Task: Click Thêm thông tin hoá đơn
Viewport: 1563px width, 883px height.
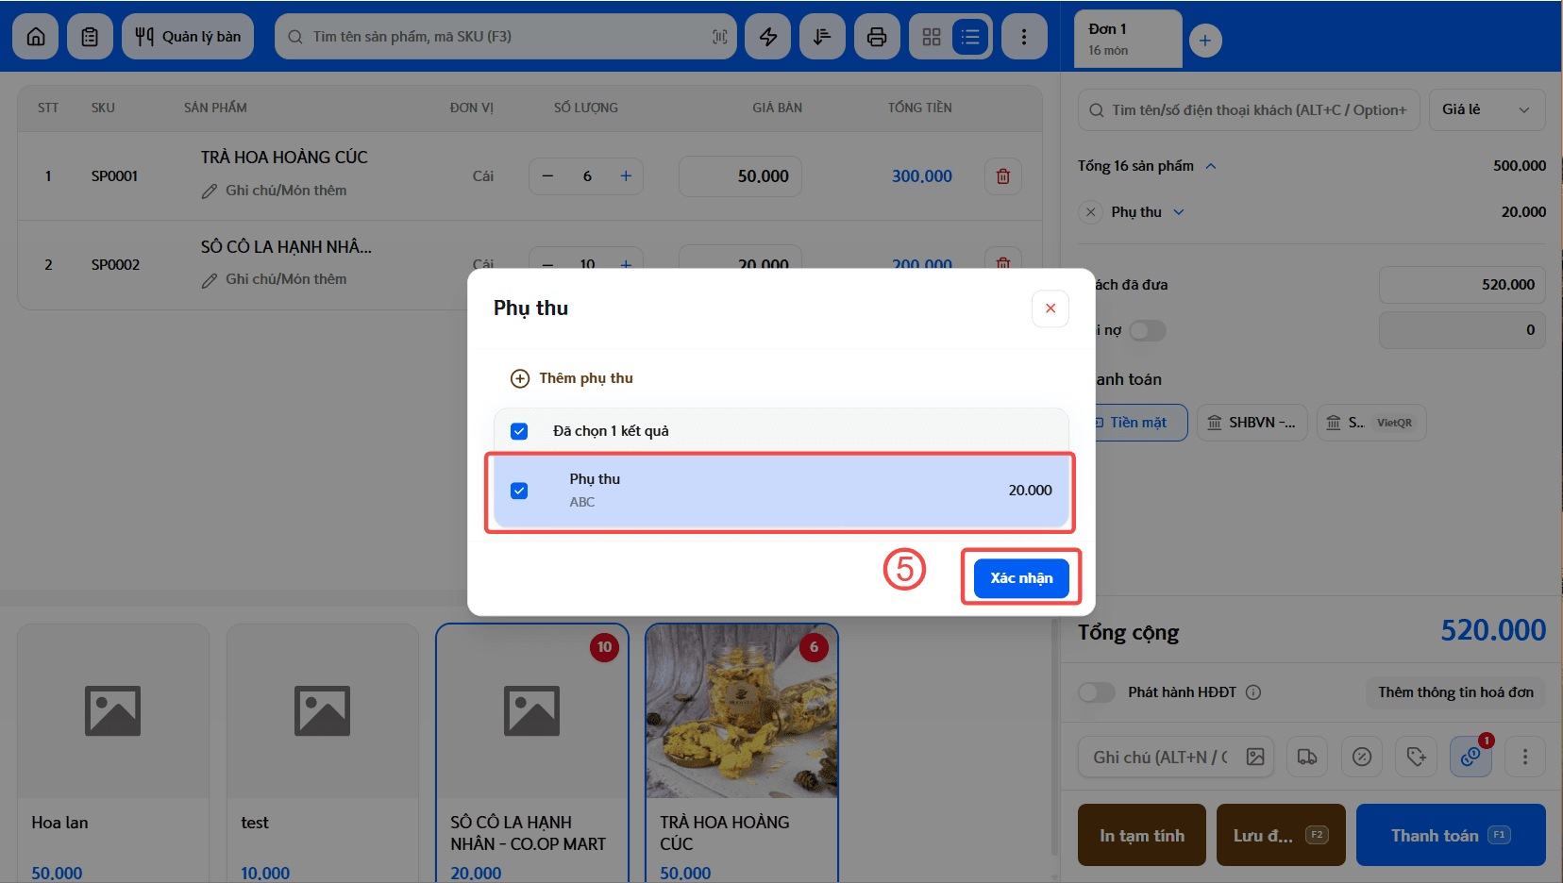Action: click(1455, 692)
